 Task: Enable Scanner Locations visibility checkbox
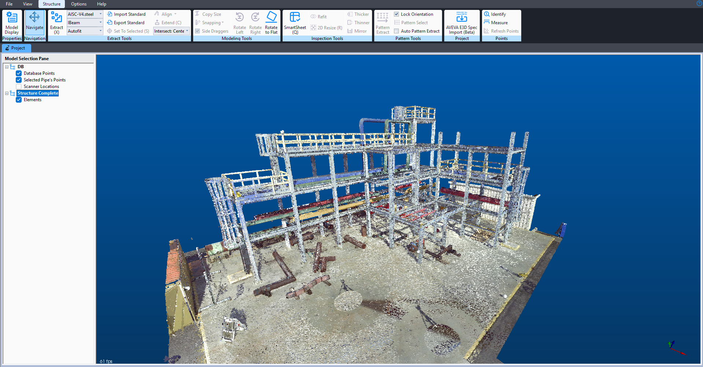click(19, 87)
